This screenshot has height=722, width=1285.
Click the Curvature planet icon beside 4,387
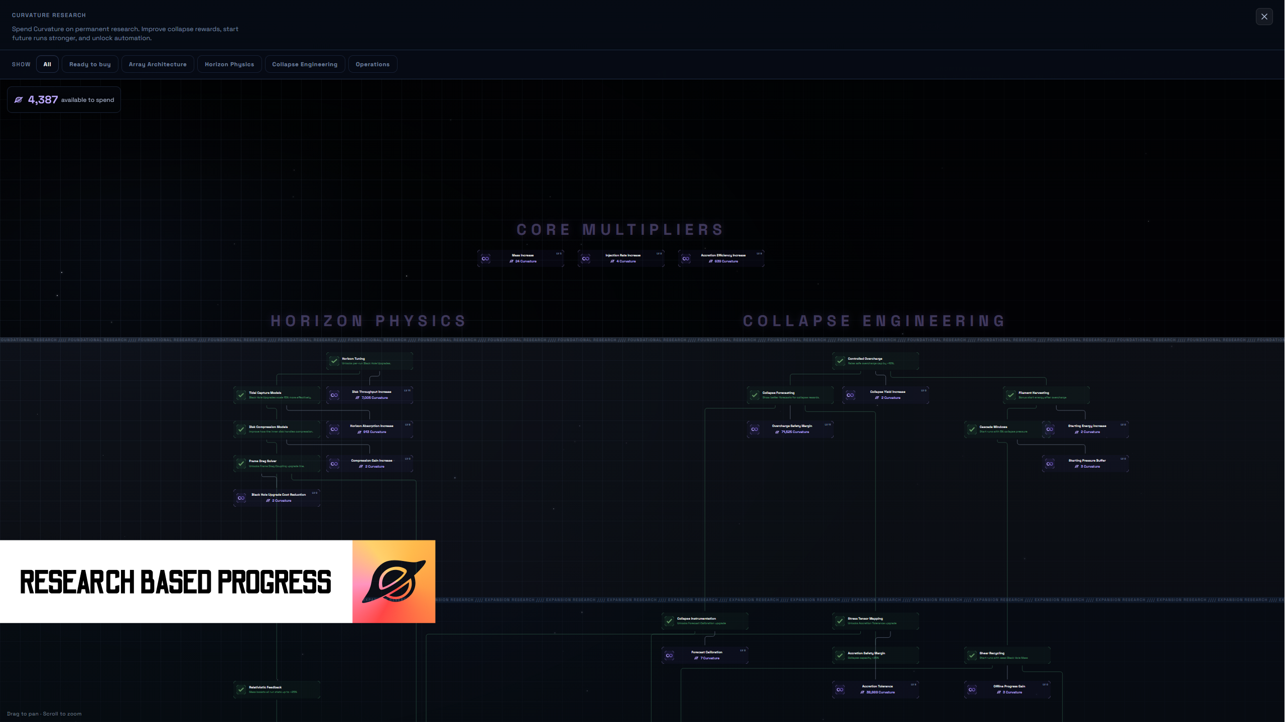(19, 100)
